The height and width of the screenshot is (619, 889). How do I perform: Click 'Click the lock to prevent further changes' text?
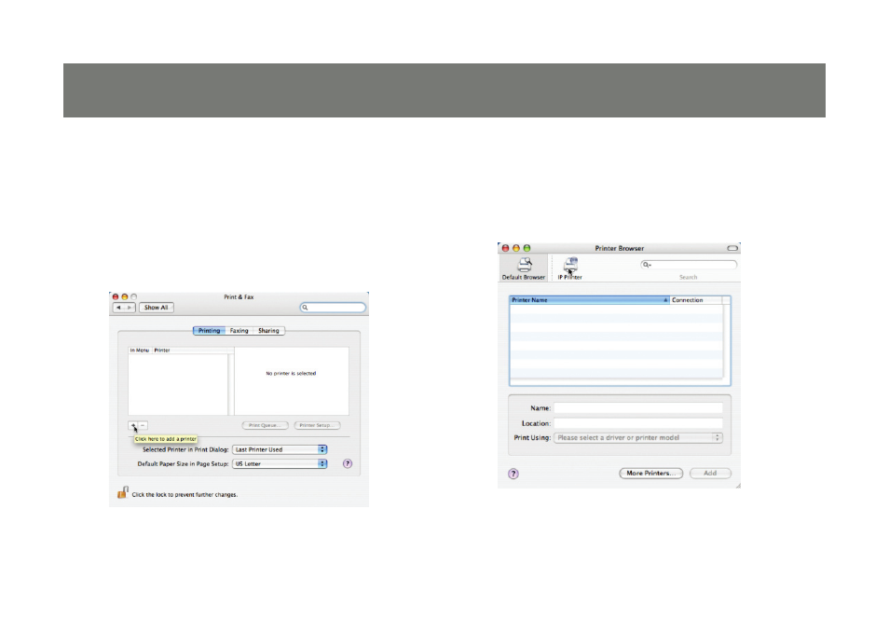(185, 495)
